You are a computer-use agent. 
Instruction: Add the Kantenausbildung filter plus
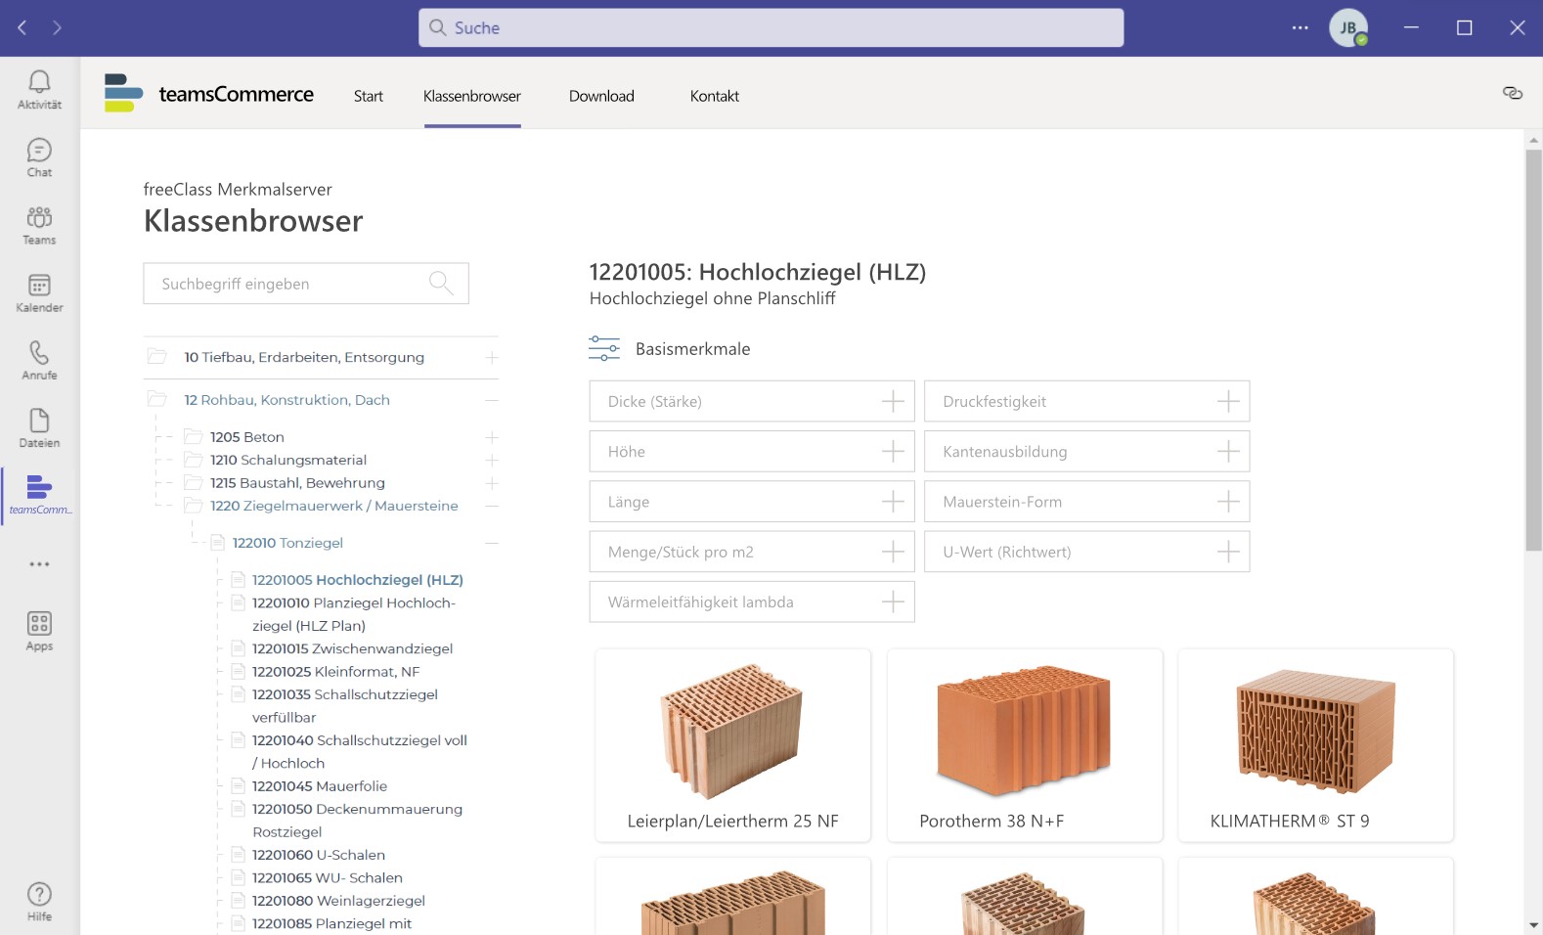[x=1228, y=451]
